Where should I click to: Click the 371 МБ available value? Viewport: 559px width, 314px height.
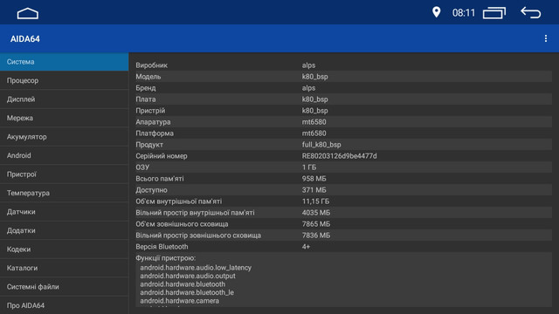pyautogui.click(x=314, y=190)
